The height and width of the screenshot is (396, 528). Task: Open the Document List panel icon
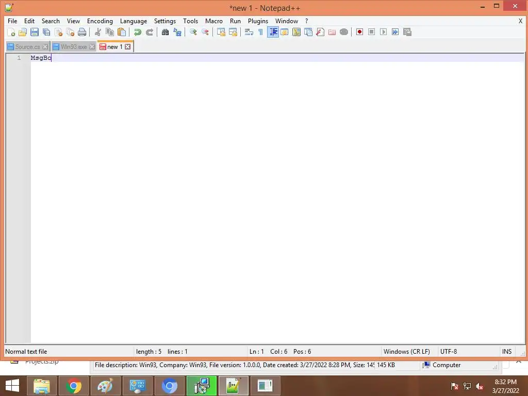tap(308, 32)
